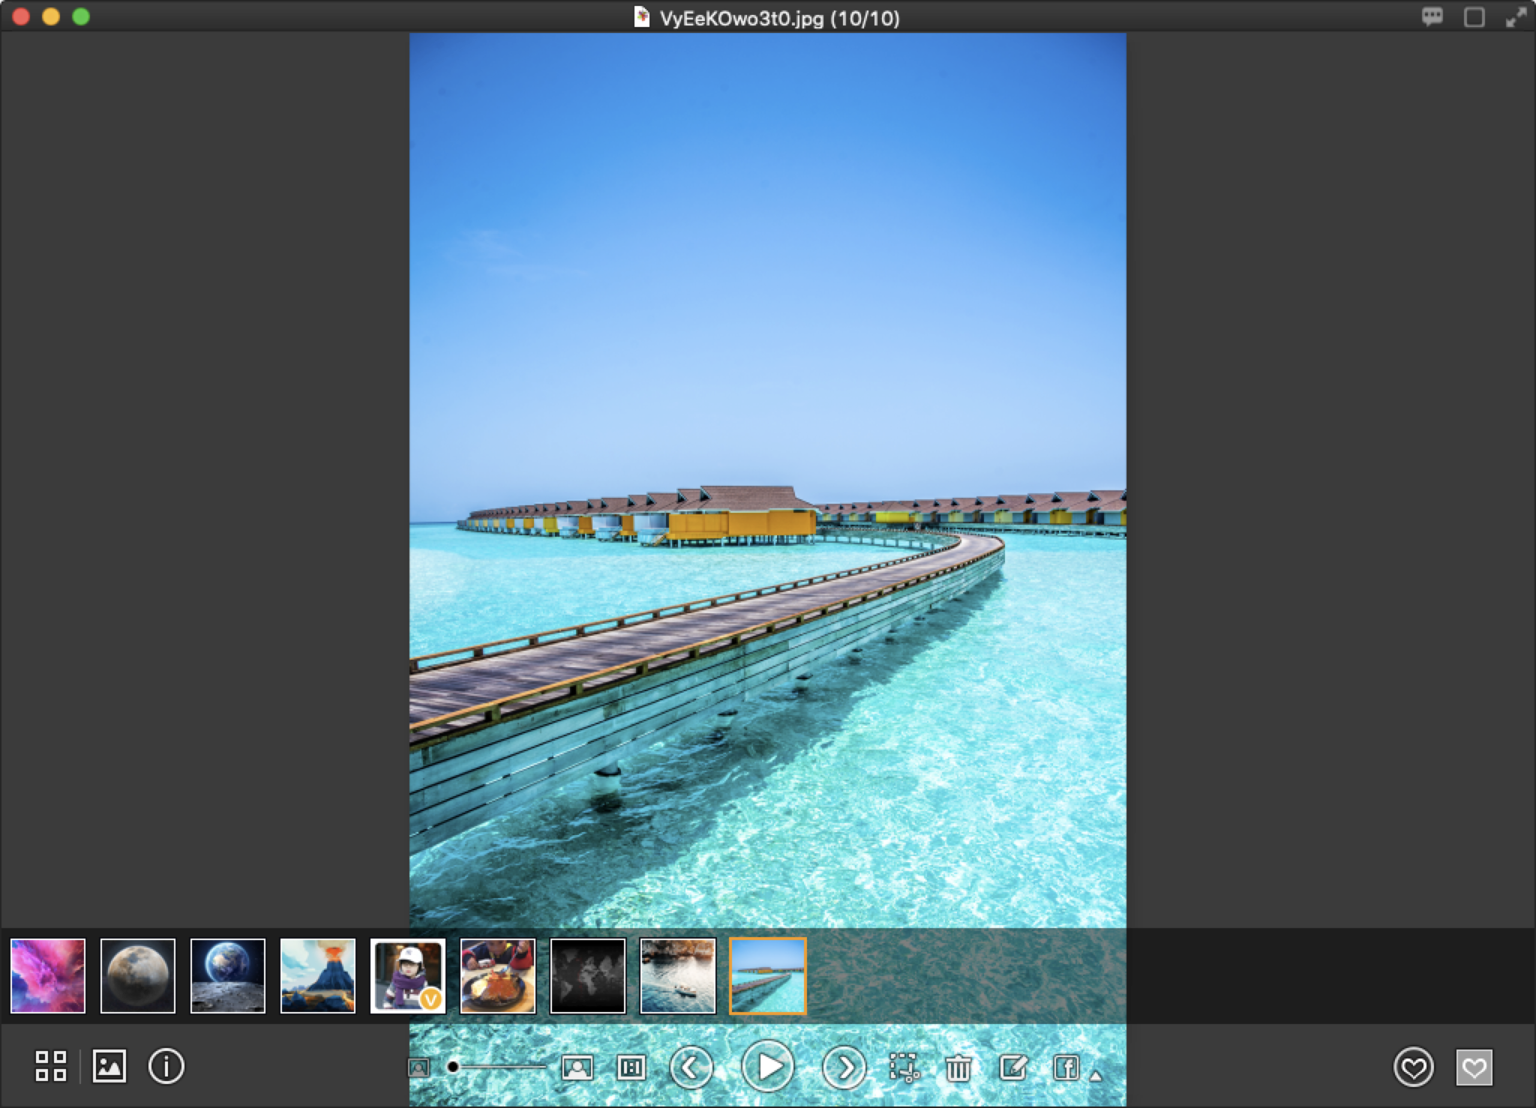Enter full screen with arrows icon
Screen dimensions: 1536x1108
[1516, 17]
